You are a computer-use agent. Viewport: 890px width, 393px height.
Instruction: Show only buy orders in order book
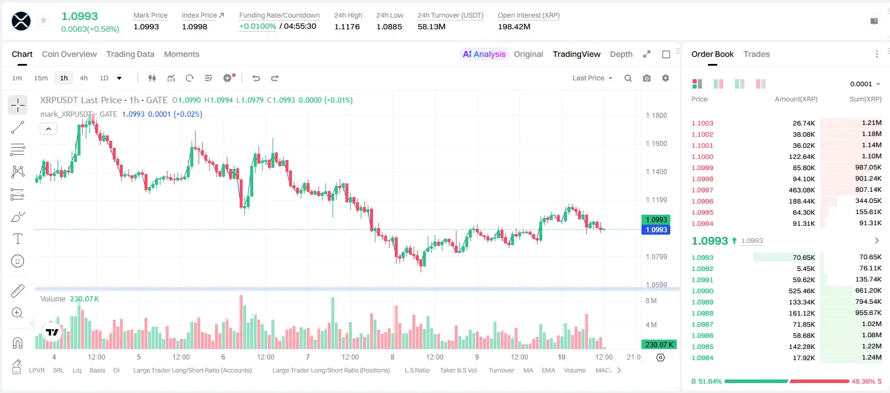(x=740, y=84)
